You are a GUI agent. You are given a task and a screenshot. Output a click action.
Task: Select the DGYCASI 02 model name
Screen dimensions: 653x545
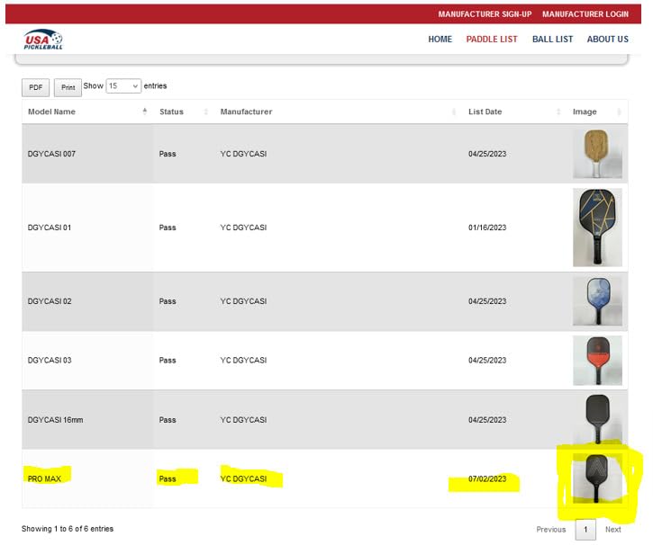click(50, 301)
